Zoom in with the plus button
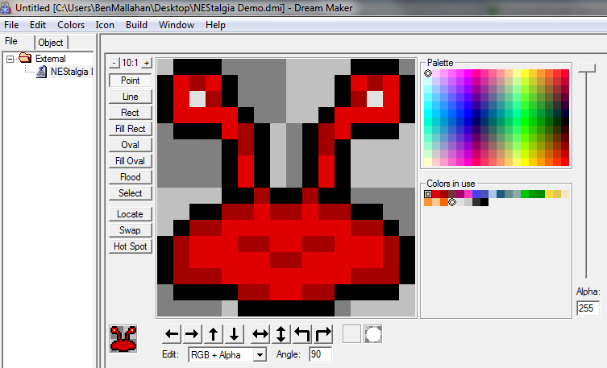This screenshot has height=368, width=607. point(147,63)
